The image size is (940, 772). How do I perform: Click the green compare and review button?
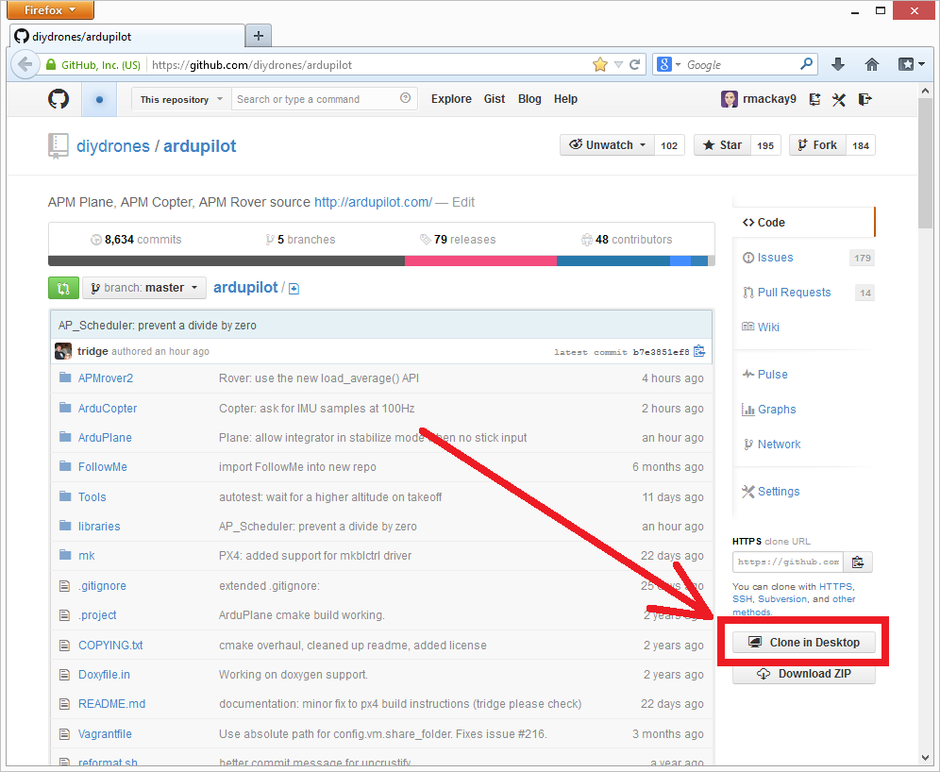(x=63, y=288)
